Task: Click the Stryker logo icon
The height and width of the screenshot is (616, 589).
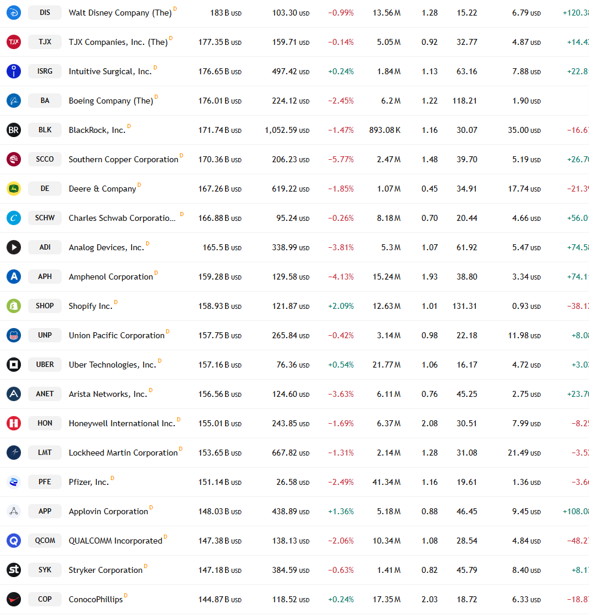Action: point(14,570)
